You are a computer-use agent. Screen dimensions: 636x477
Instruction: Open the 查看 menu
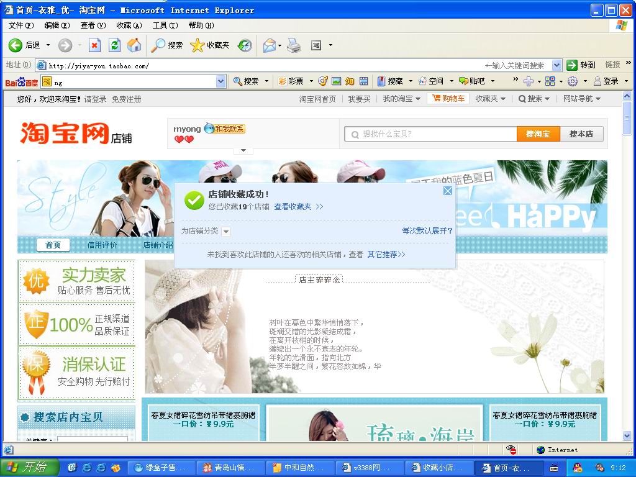(x=93, y=25)
